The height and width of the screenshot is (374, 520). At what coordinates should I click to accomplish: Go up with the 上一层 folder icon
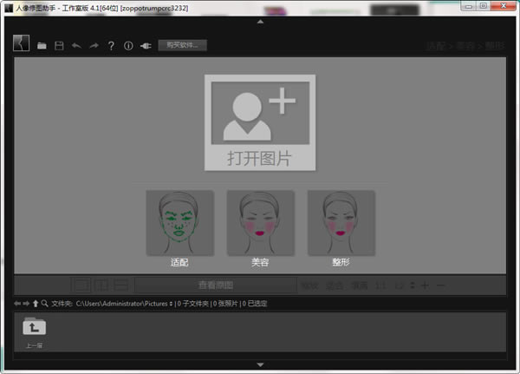click(35, 327)
